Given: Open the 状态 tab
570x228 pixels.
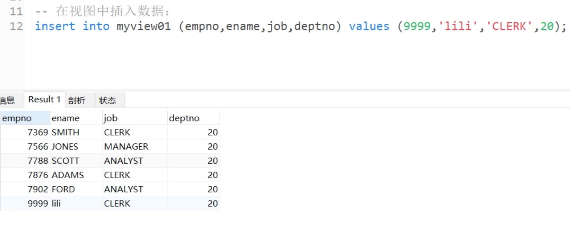Looking at the screenshot, I should point(107,100).
